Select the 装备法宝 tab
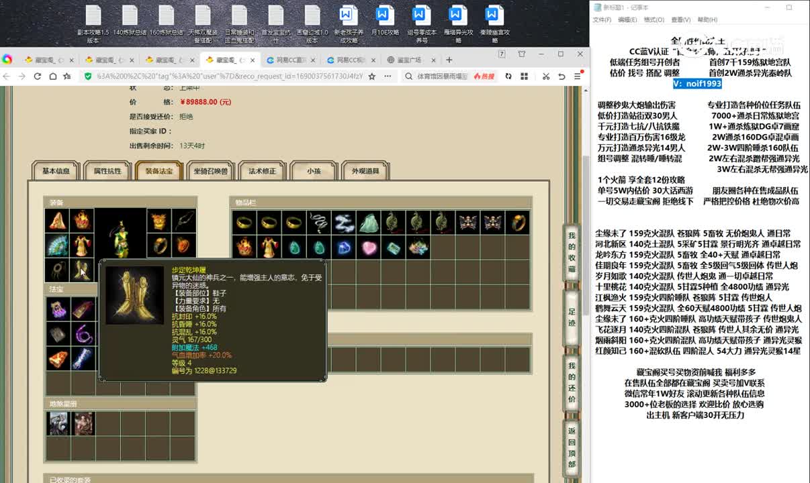The height and width of the screenshot is (483, 810). pyautogui.click(x=159, y=171)
